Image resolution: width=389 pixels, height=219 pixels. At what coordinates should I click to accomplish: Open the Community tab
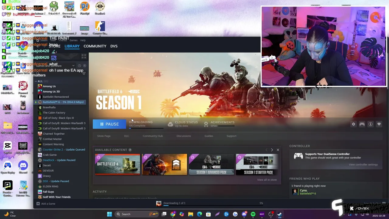pyautogui.click(x=95, y=46)
